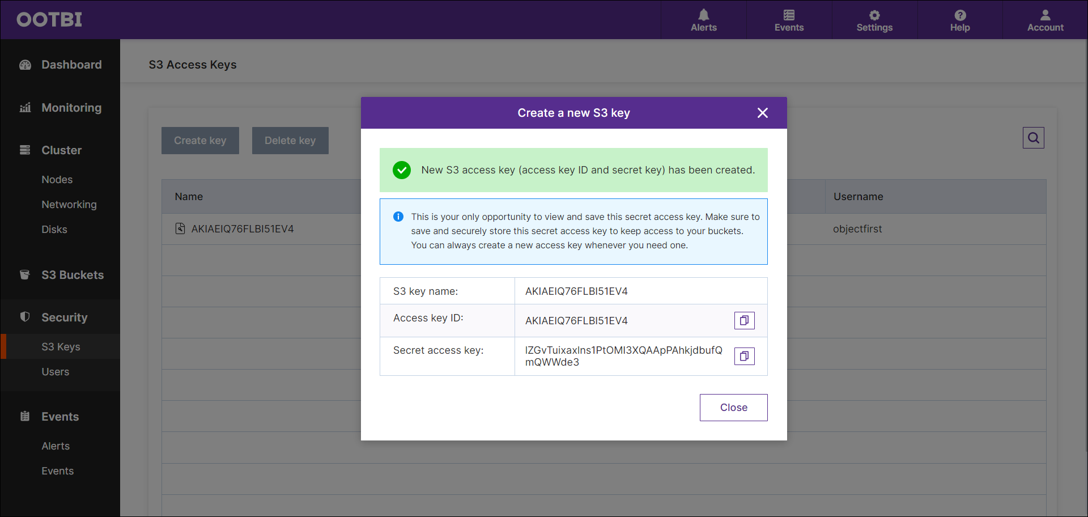Click the S3 key name value in dialog
Screen dimensions: 1088x517
pos(576,291)
